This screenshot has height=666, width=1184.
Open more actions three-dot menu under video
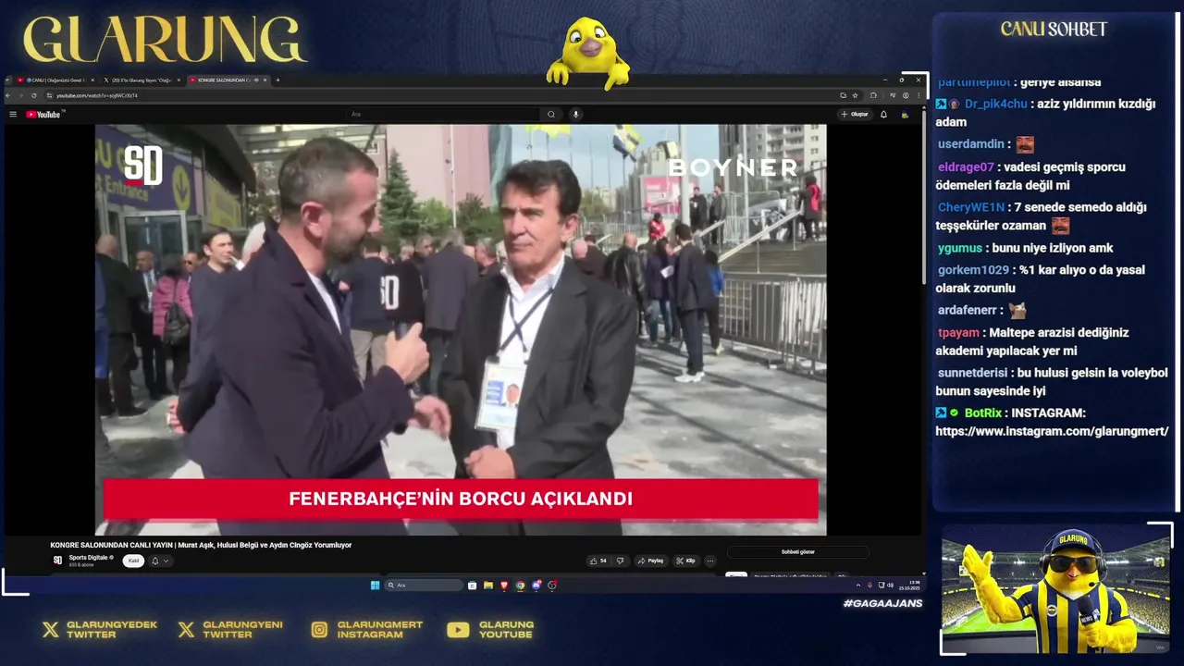pos(710,561)
